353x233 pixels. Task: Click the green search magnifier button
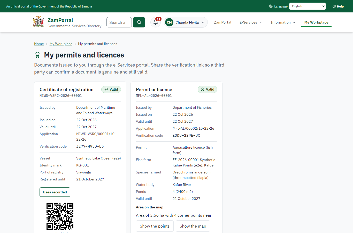pyautogui.click(x=139, y=22)
